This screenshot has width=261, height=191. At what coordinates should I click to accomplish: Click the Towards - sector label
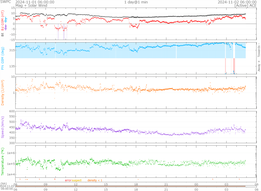pos(259,50)
